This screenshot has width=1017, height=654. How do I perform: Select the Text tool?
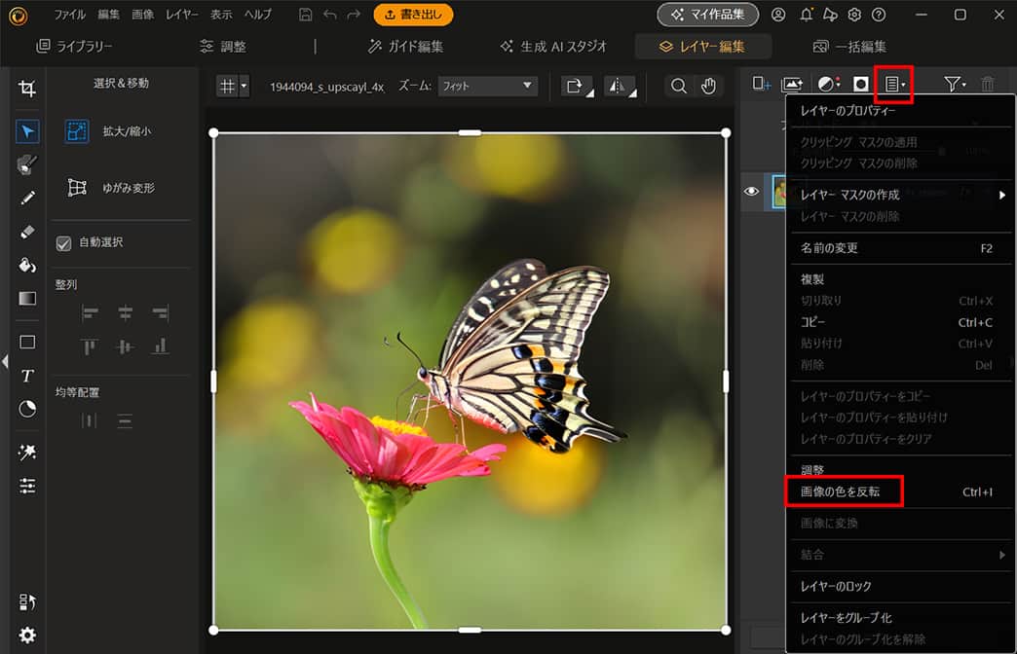pos(27,376)
